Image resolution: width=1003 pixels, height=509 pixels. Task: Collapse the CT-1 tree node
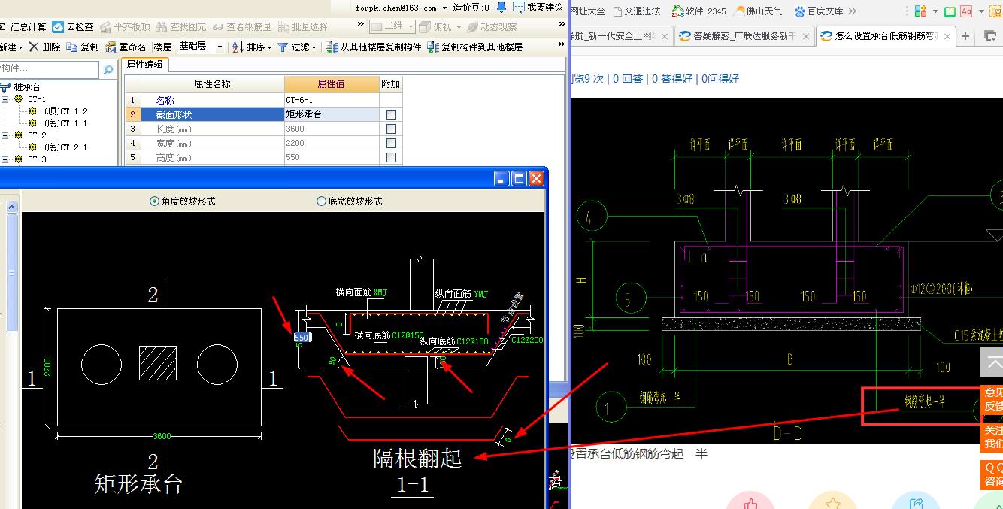(5, 99)
